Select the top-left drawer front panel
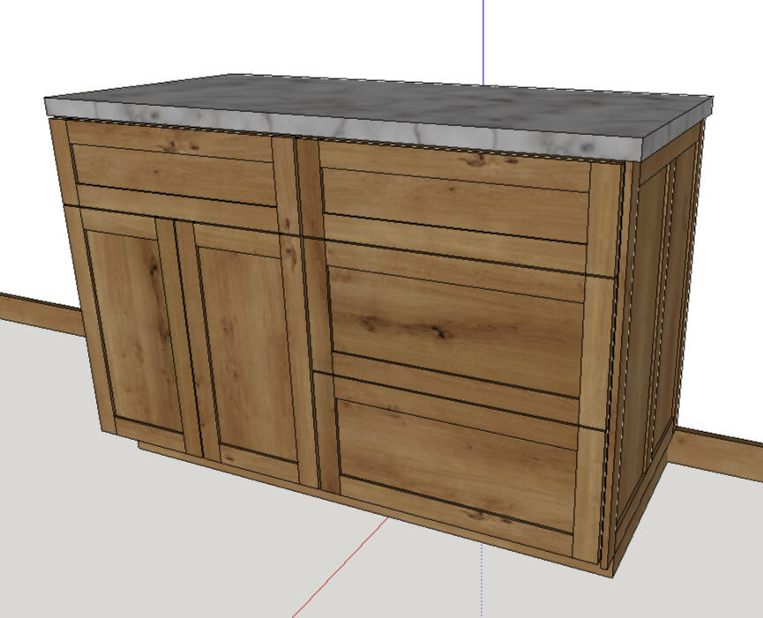Viewport: 763px width, 618px height. 173,174
